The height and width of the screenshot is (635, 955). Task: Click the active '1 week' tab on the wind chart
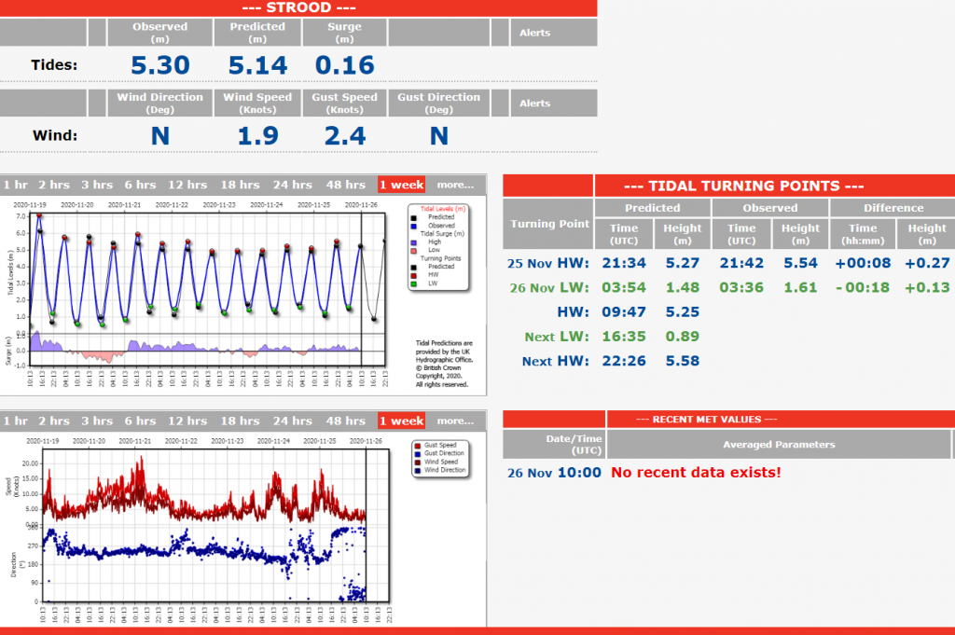click(x=401, y=421)
